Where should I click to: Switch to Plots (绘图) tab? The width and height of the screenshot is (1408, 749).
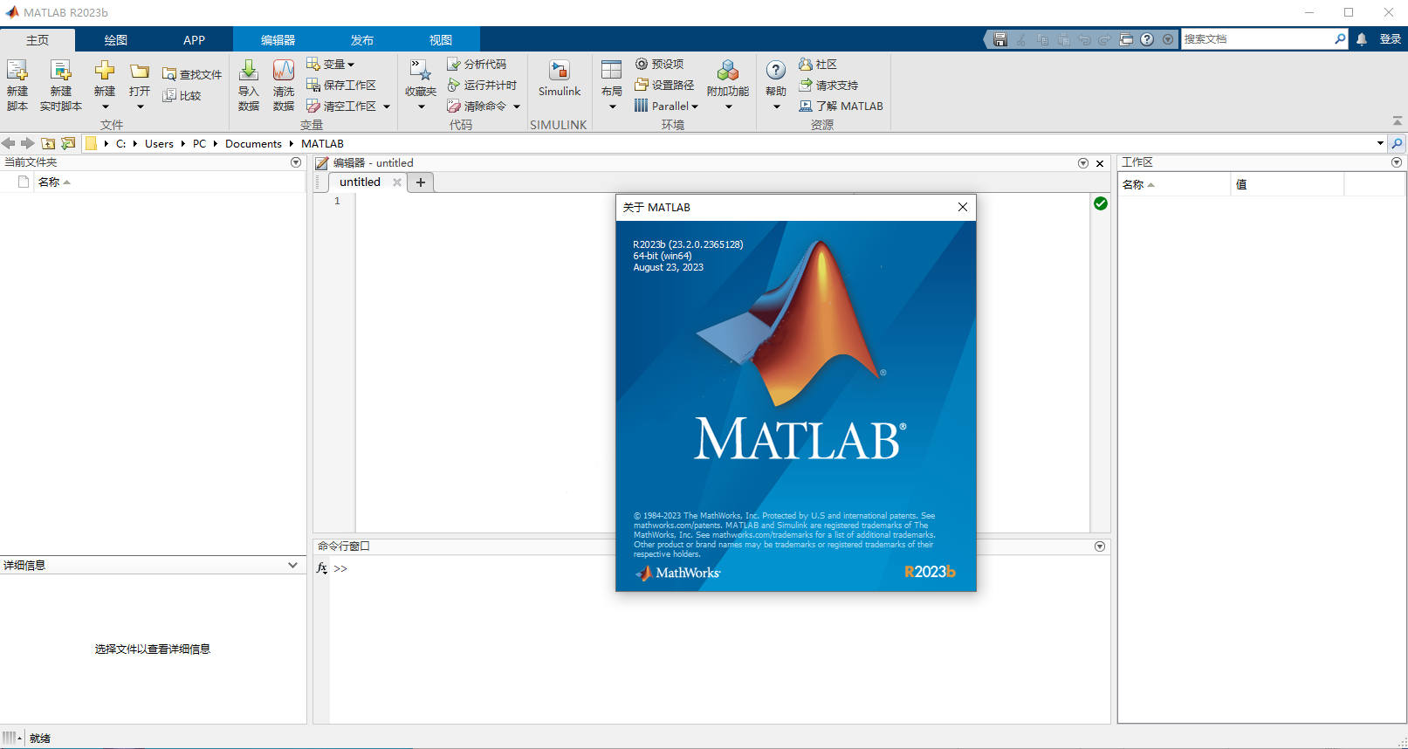(115, 40)
